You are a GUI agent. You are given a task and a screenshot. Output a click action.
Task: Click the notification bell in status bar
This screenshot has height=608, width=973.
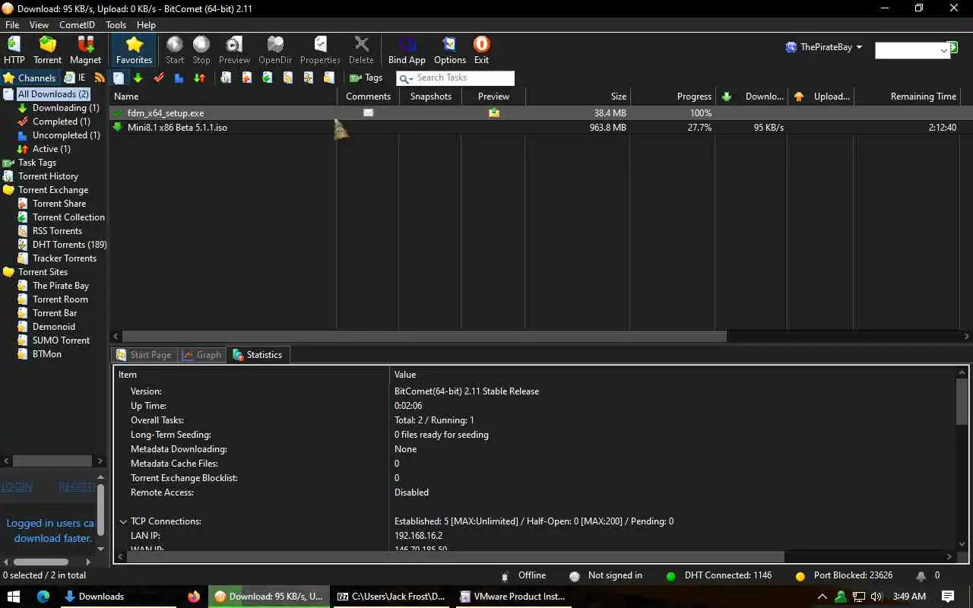921,576
